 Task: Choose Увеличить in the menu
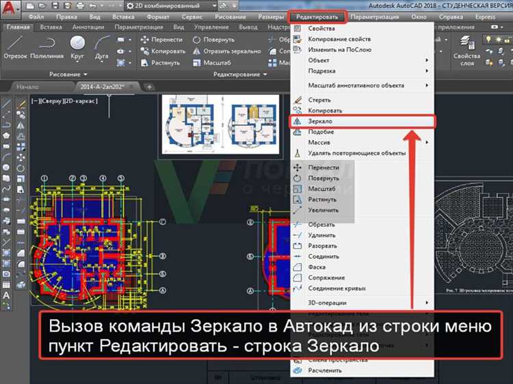click(324, 210)
